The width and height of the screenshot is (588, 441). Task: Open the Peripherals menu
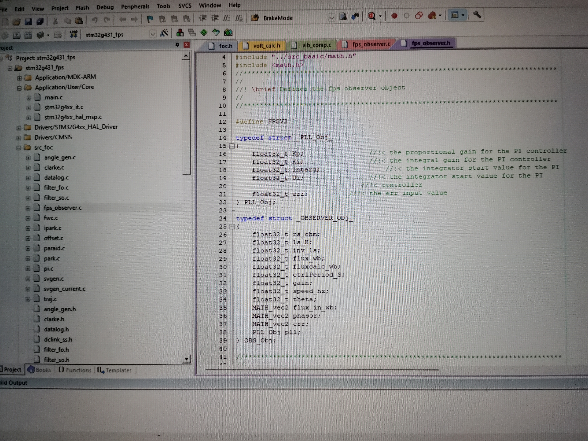[135, 6]
